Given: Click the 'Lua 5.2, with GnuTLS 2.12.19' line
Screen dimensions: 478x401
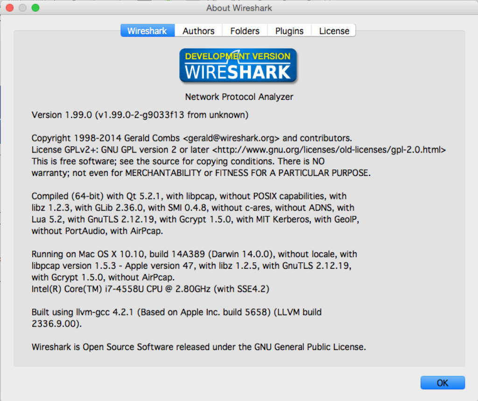Looking at the screenshot, I should [195, 219].
